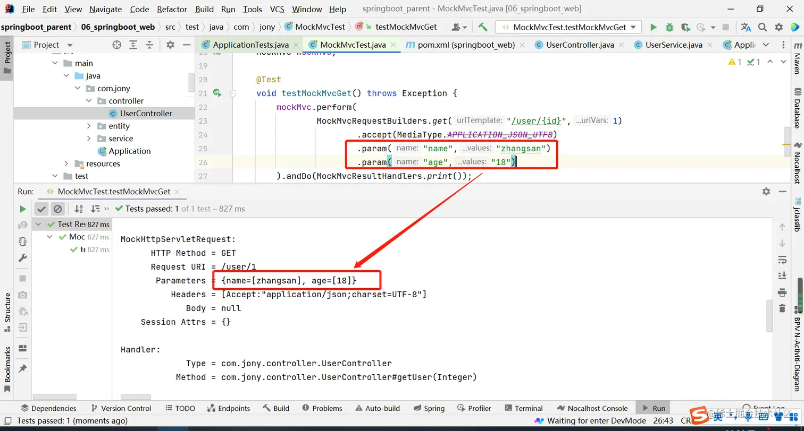Viewport: 804px width, 431px height.
Task: Select opened file in Project tree
Action: 117,45
